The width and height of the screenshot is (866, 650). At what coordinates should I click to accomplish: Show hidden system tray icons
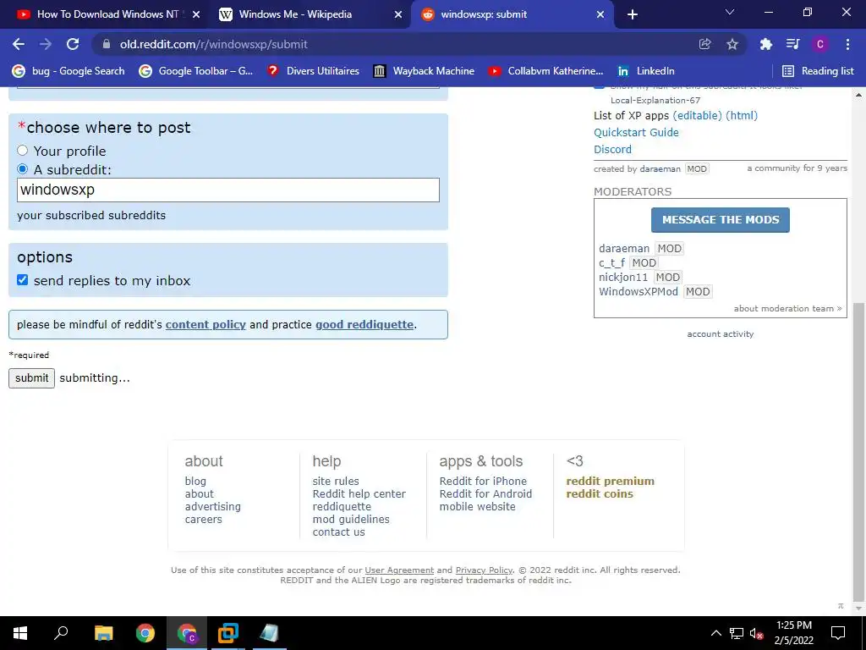pos(715,633)
